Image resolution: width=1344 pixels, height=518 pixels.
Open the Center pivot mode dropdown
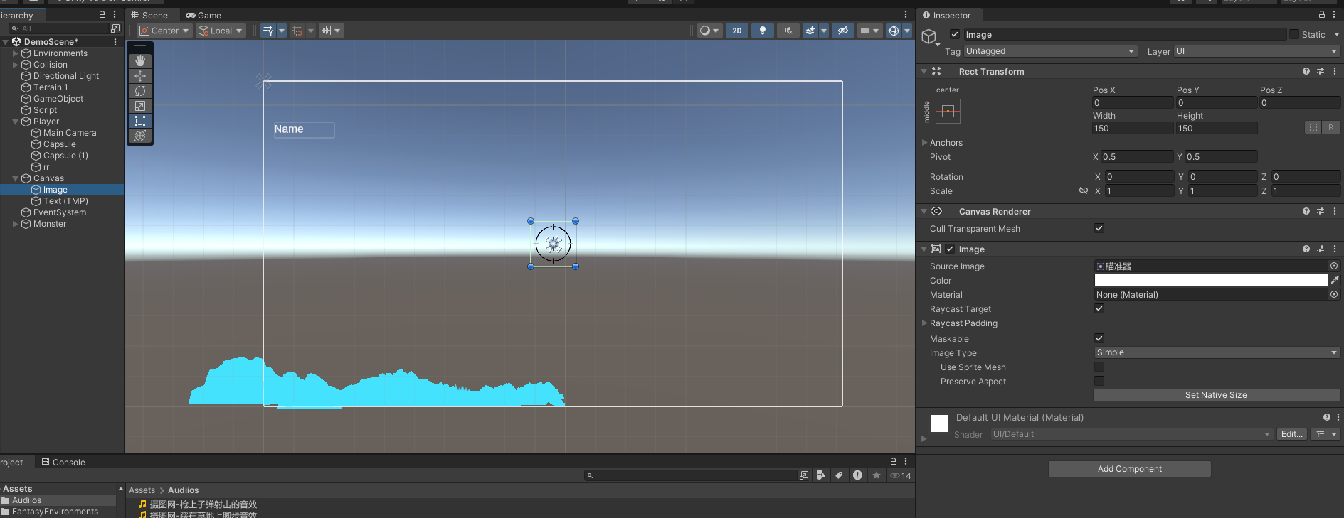coord(164,31)
